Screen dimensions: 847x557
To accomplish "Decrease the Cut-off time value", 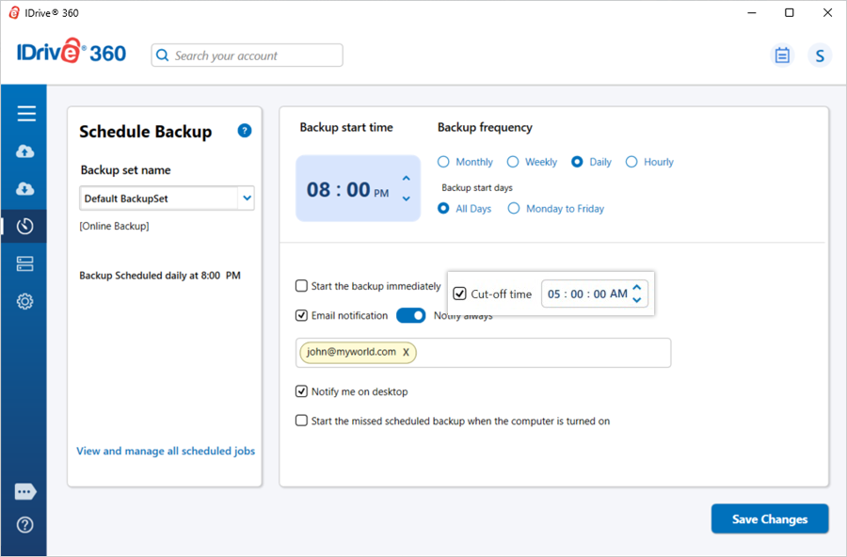I will 637,300.
